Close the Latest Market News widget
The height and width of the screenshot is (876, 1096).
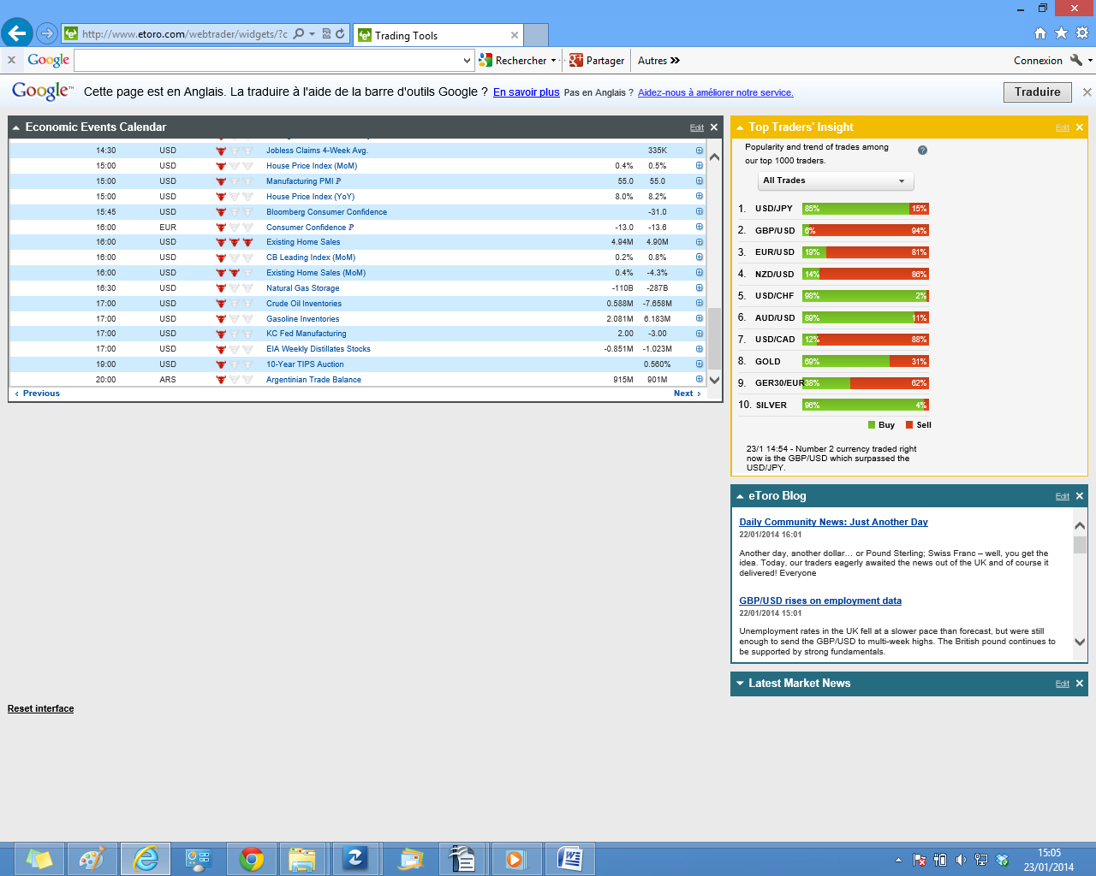click(x=1079, y=684)
